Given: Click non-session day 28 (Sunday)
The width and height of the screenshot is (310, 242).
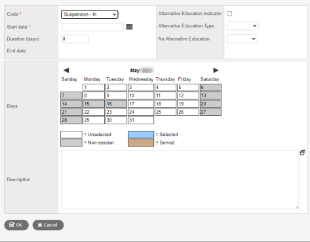Looking at the screenshot, I should (71, 120).
